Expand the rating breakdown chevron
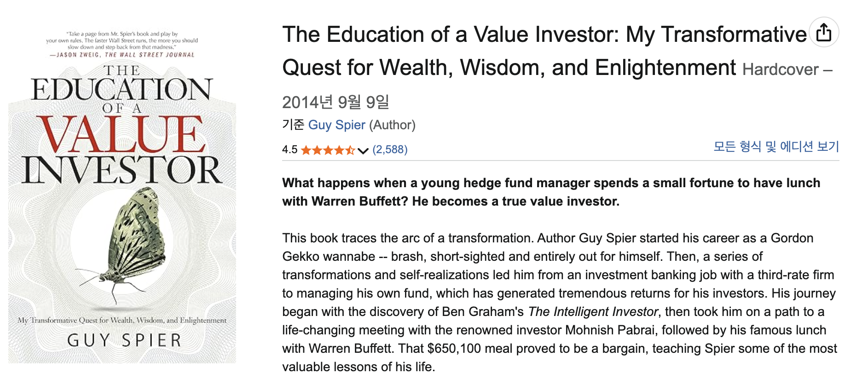The width and height of the screenshot is (845, 379). pos(363,150)
